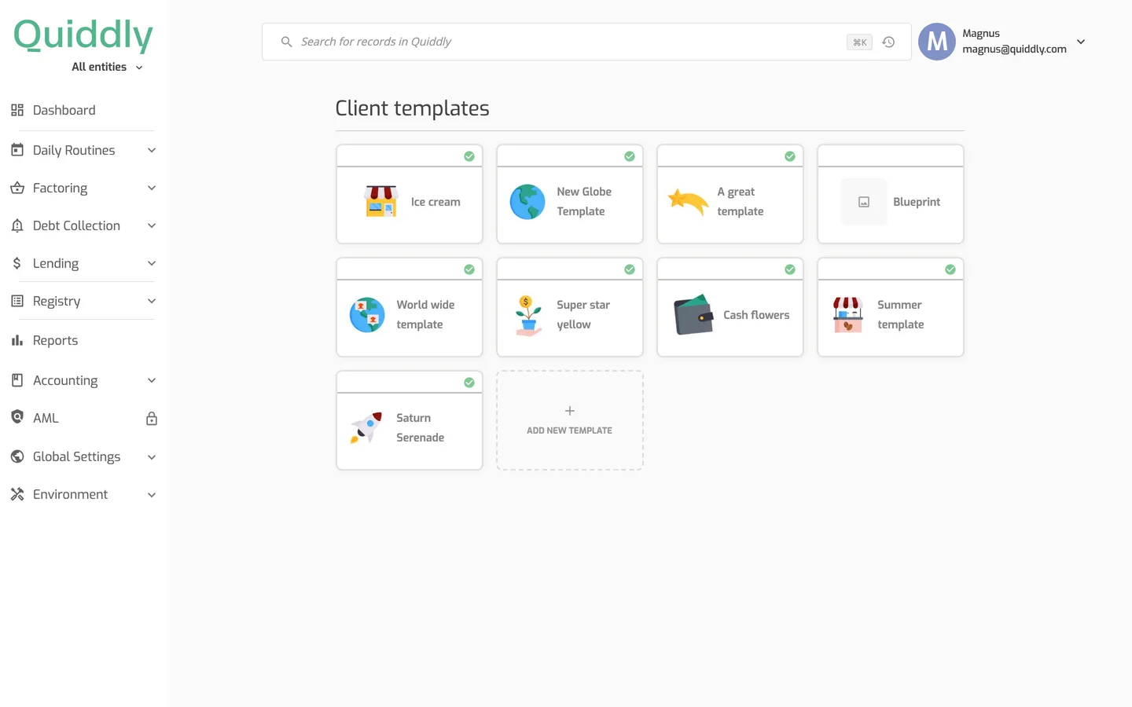Viewport: 1132px width, 707px height.
Task: Click the Saturn Serenade rocket icon
Action: pyautogui.click(x=366, y=428)
